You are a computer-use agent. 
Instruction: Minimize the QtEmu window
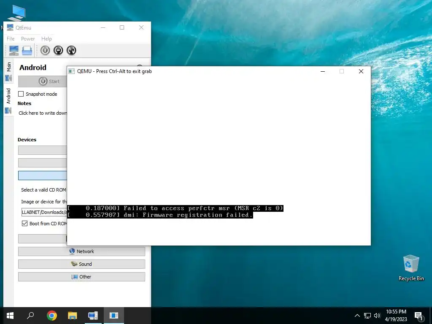coord(103,27)
